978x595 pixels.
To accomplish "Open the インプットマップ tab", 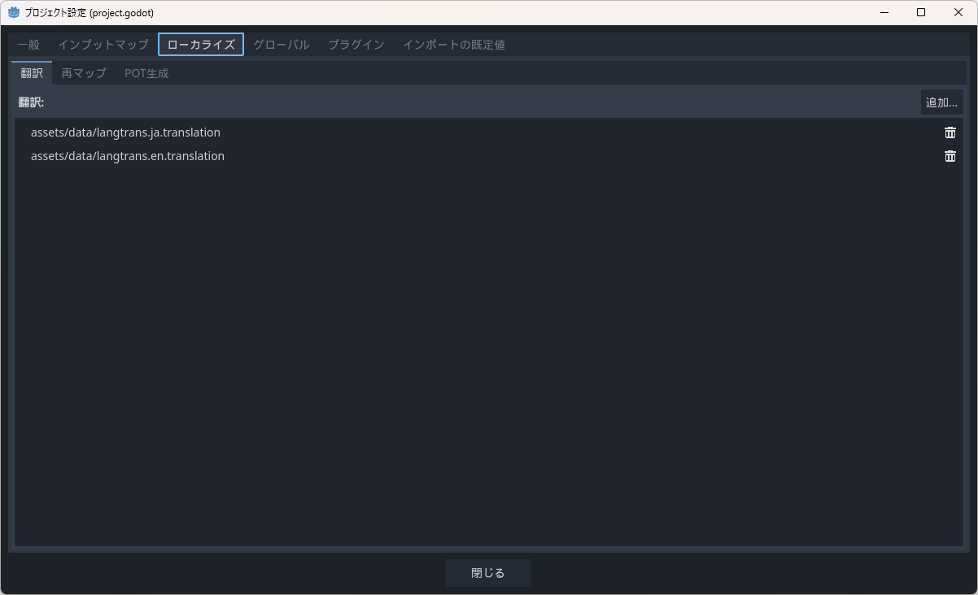I will tap(103, 45).
